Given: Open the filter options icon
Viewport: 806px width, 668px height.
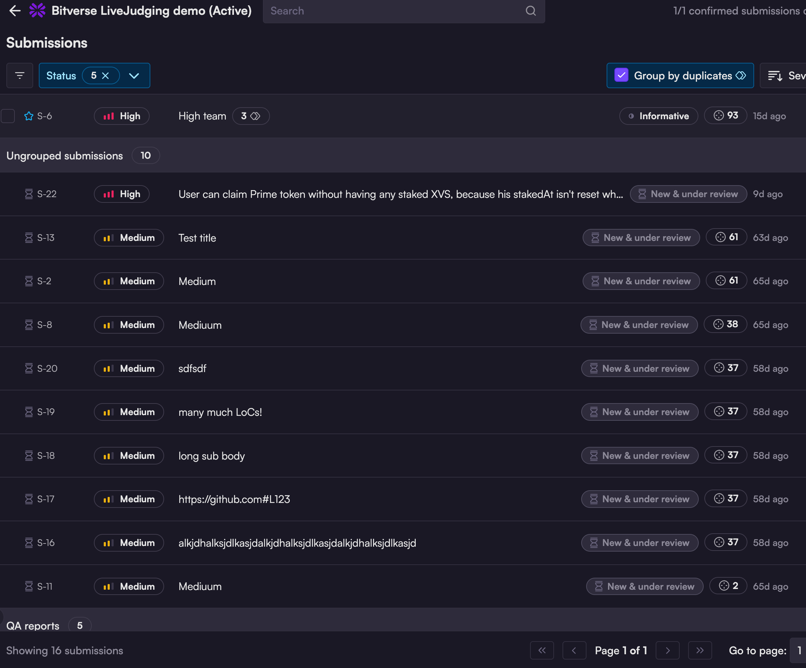Looking at the screenshot, I should click(x=19, y=75).
